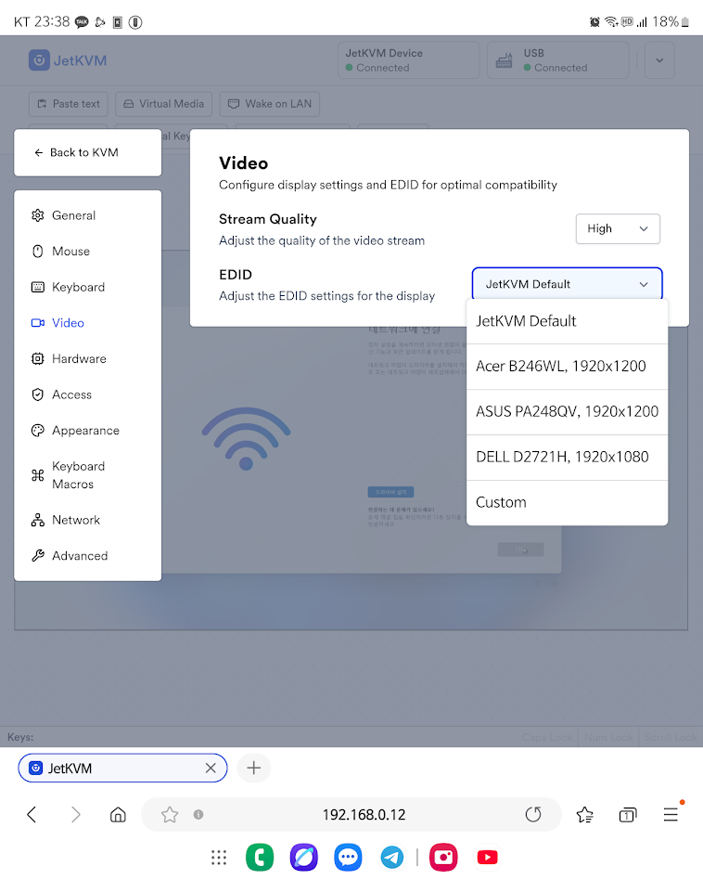703x879 pixels.
Task: Open Stream Quality High dropdown
Action: [x=618, y=228]
